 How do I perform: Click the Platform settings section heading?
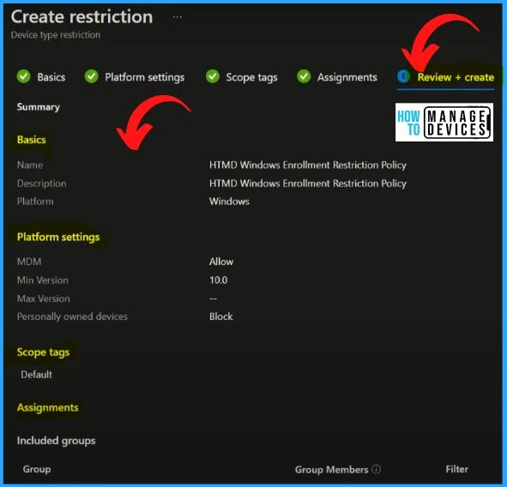pyautogui.click(x=58, y=237)
